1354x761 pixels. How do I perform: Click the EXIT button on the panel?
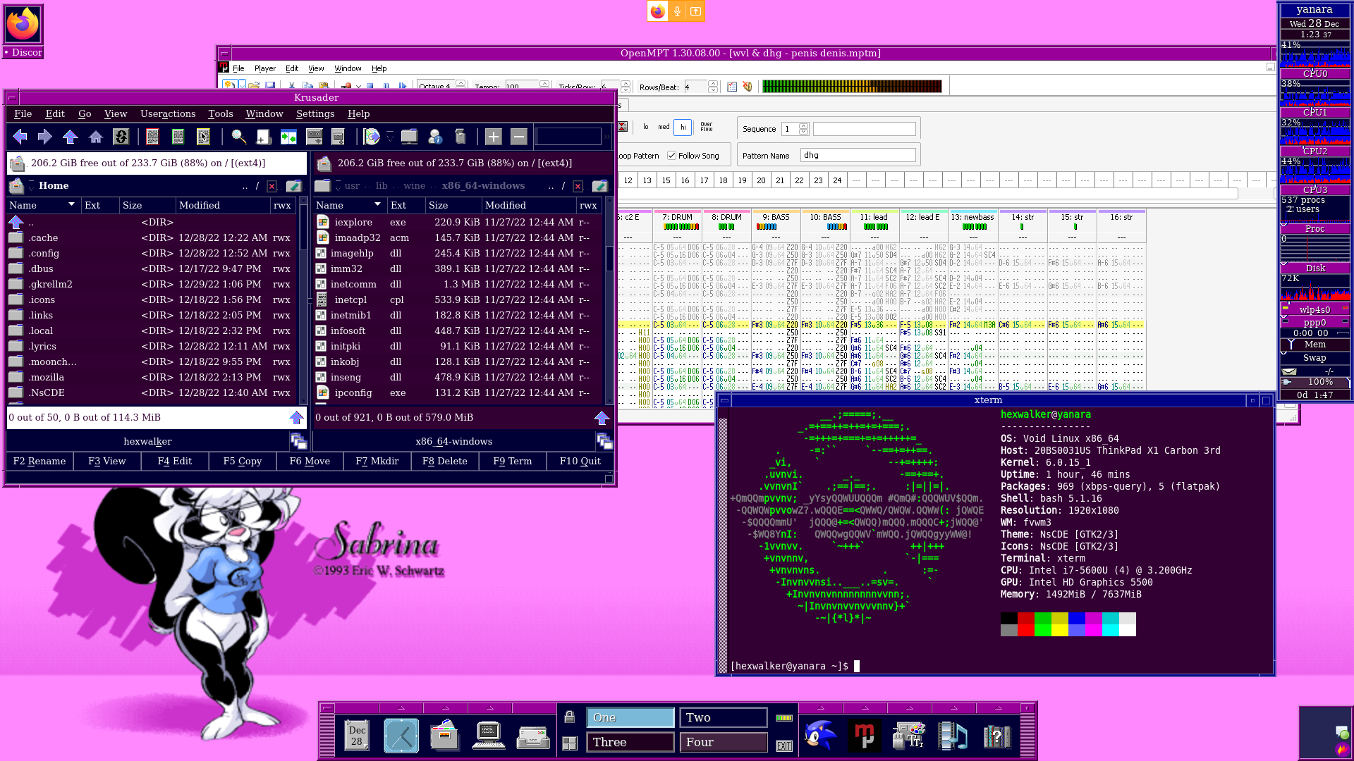(783, 745)
